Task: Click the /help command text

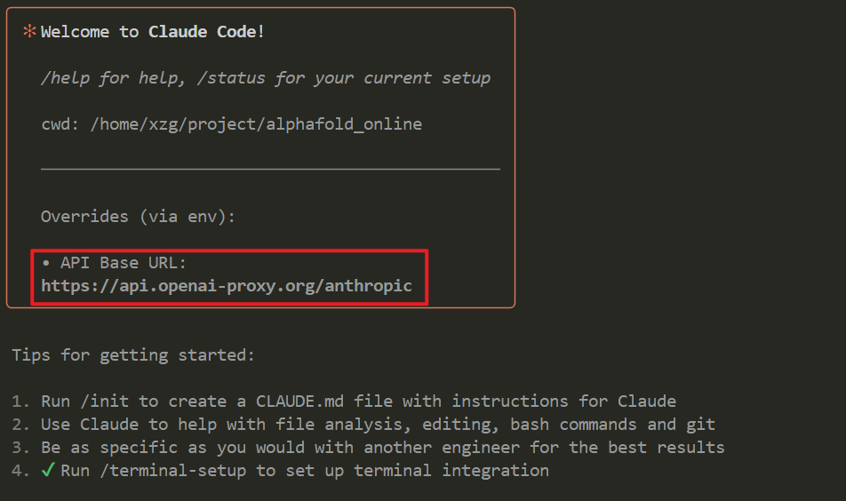Action: [x=65, y=78]
